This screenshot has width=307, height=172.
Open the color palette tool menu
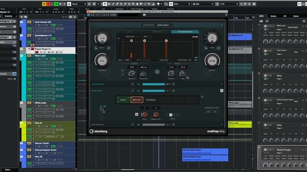point(160,4)
